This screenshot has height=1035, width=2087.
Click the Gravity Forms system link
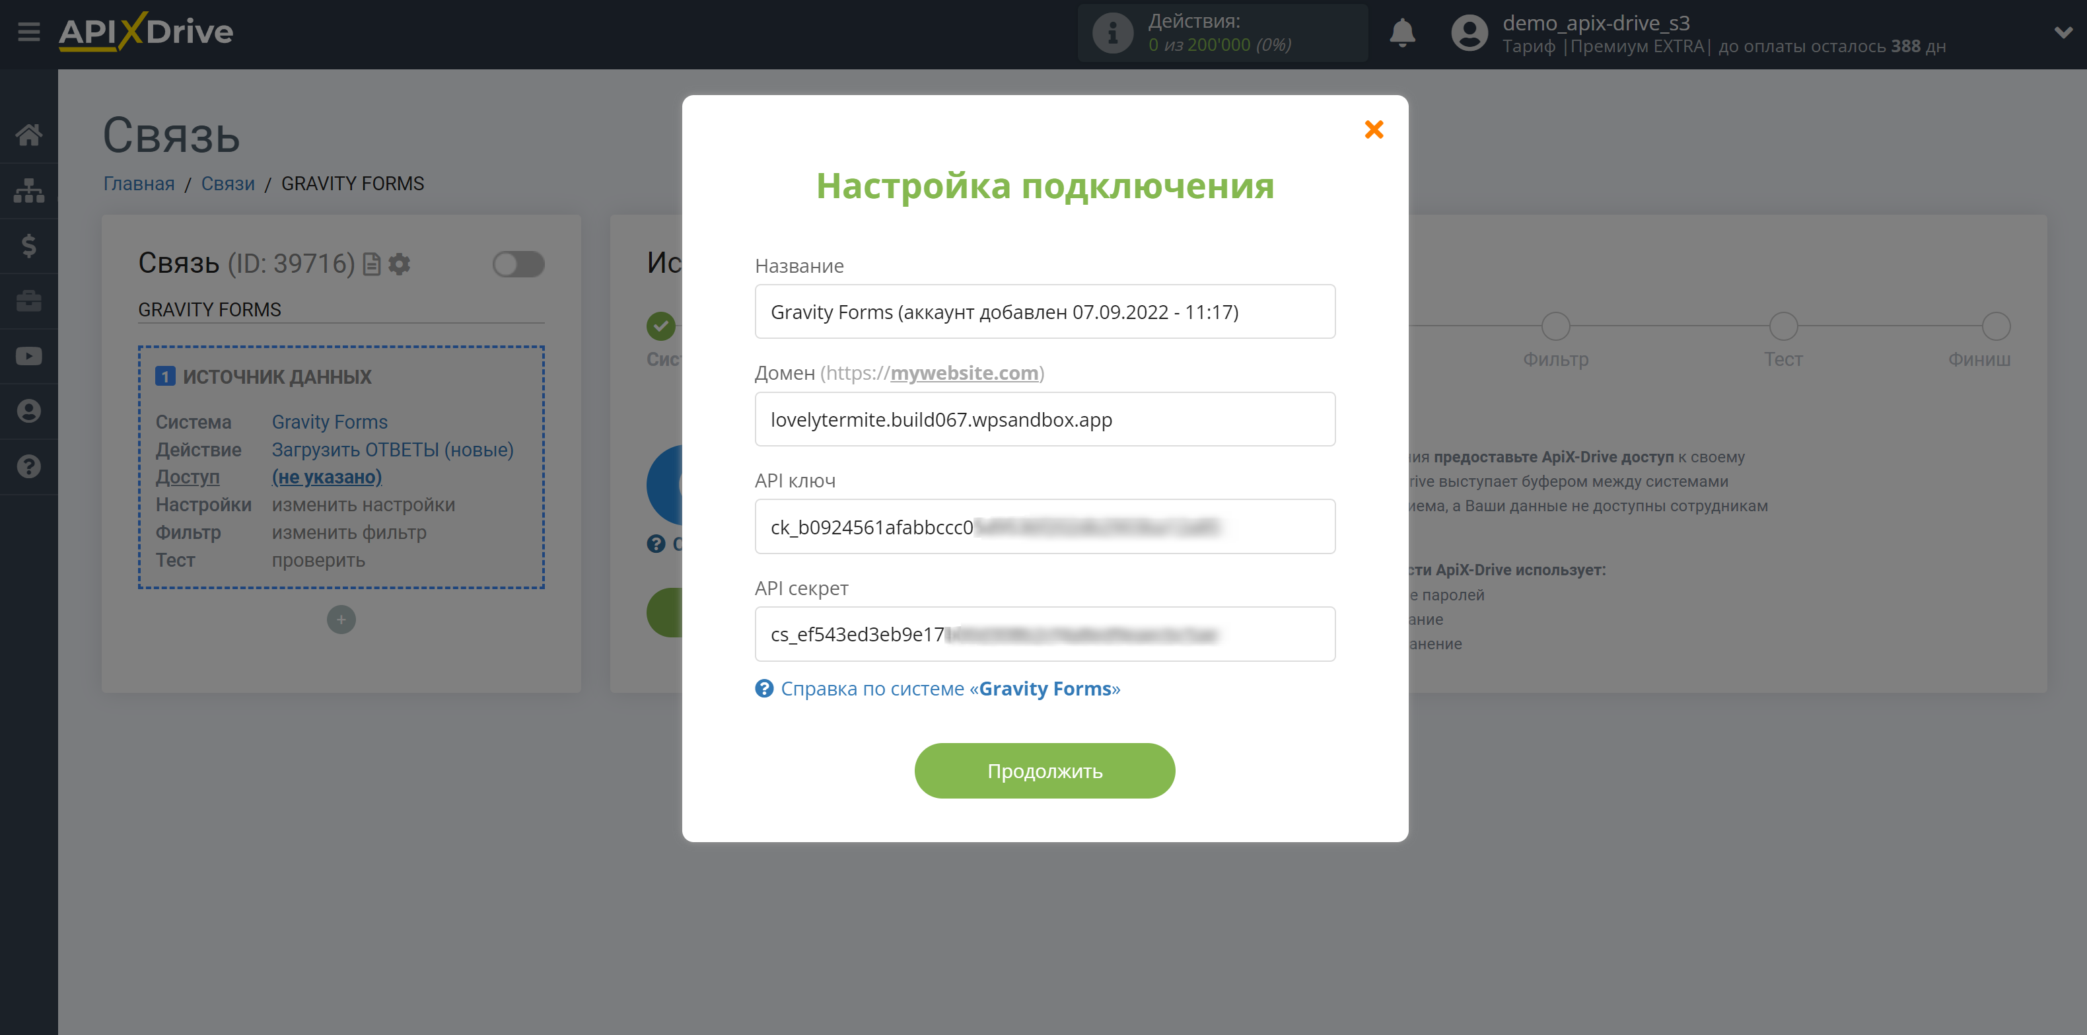[330, 422]
